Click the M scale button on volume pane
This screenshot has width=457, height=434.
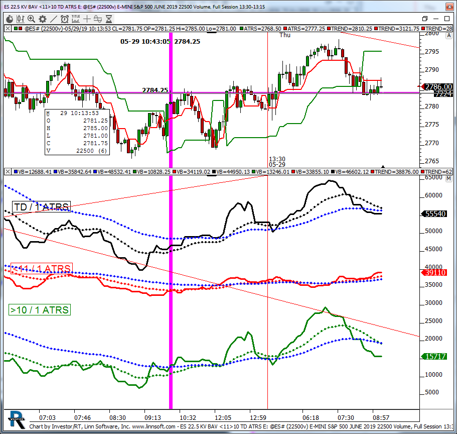448,178
